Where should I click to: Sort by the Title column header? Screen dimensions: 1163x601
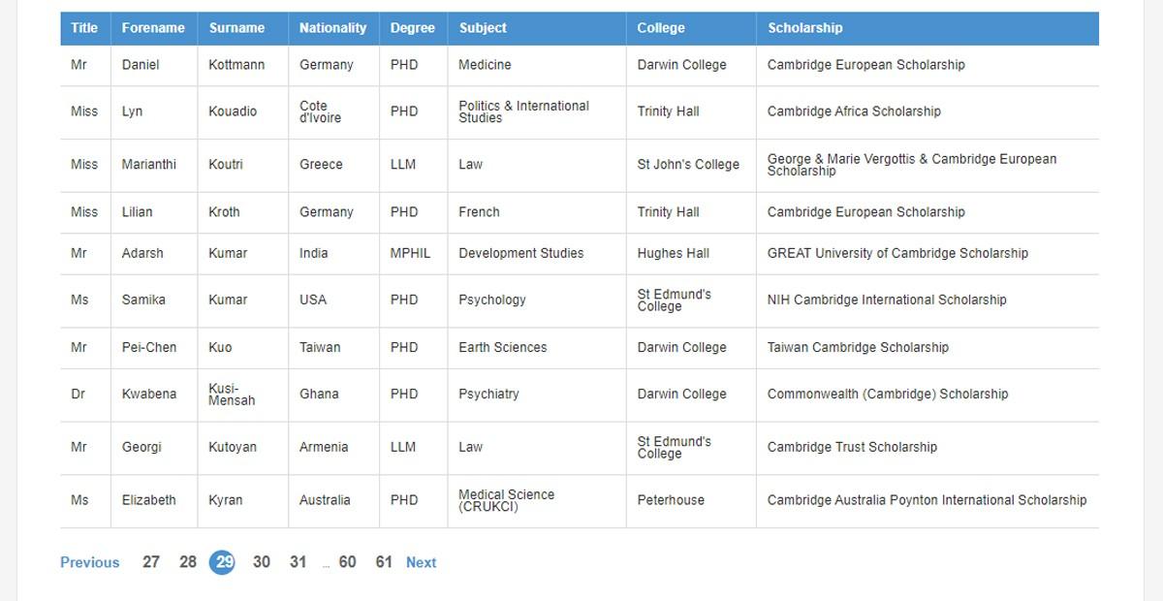[85, 28]
